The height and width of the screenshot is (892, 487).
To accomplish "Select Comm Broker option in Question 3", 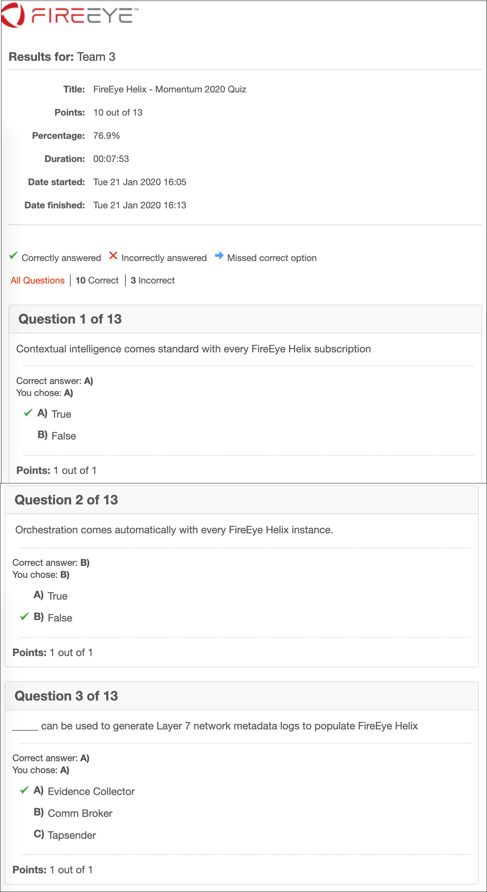I will [x=73, y=813].
